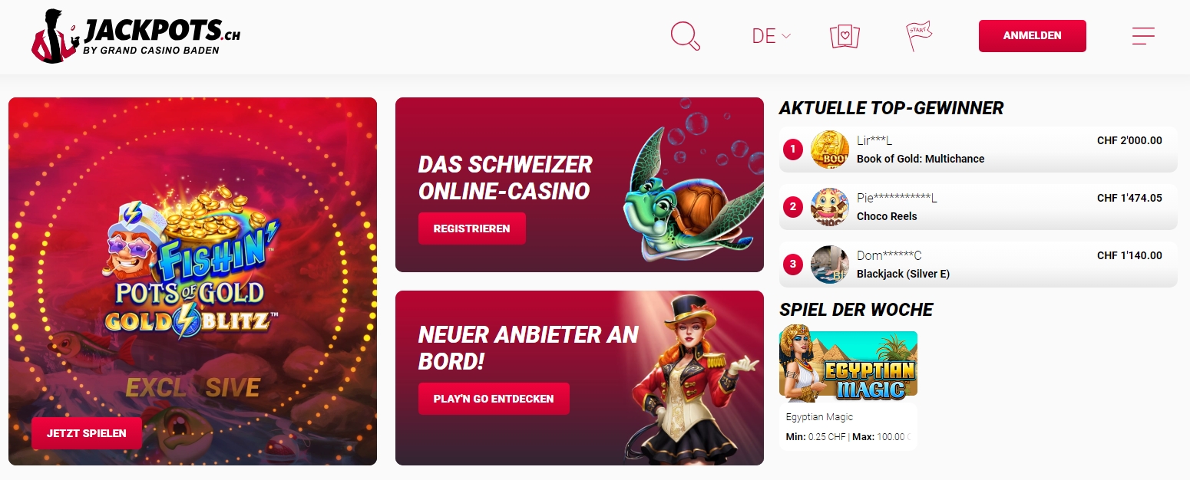Open the Egyptian Magic game thumbnail
The width and height of the screenshot is (1190, 480).
(848, 367)
